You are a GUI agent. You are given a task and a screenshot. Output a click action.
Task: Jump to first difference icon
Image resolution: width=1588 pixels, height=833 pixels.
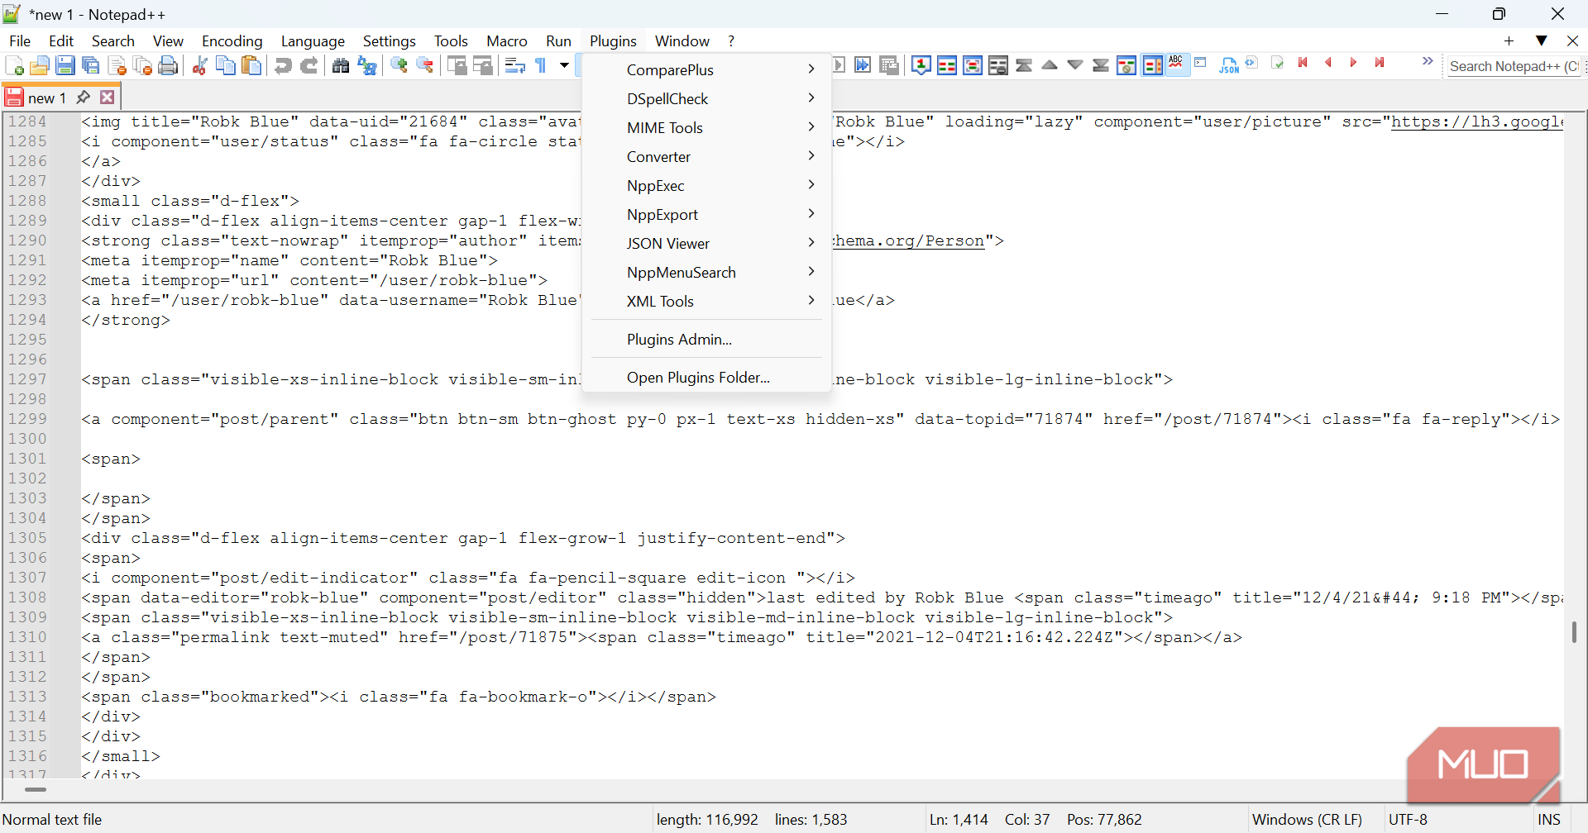pos(1024,65)
